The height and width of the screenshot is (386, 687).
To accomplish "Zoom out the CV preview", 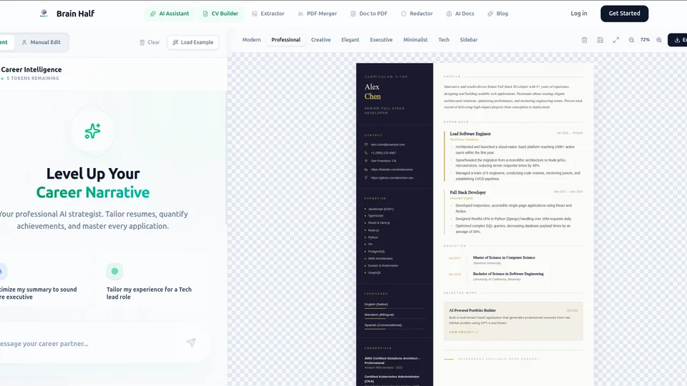I will point(631,40).
